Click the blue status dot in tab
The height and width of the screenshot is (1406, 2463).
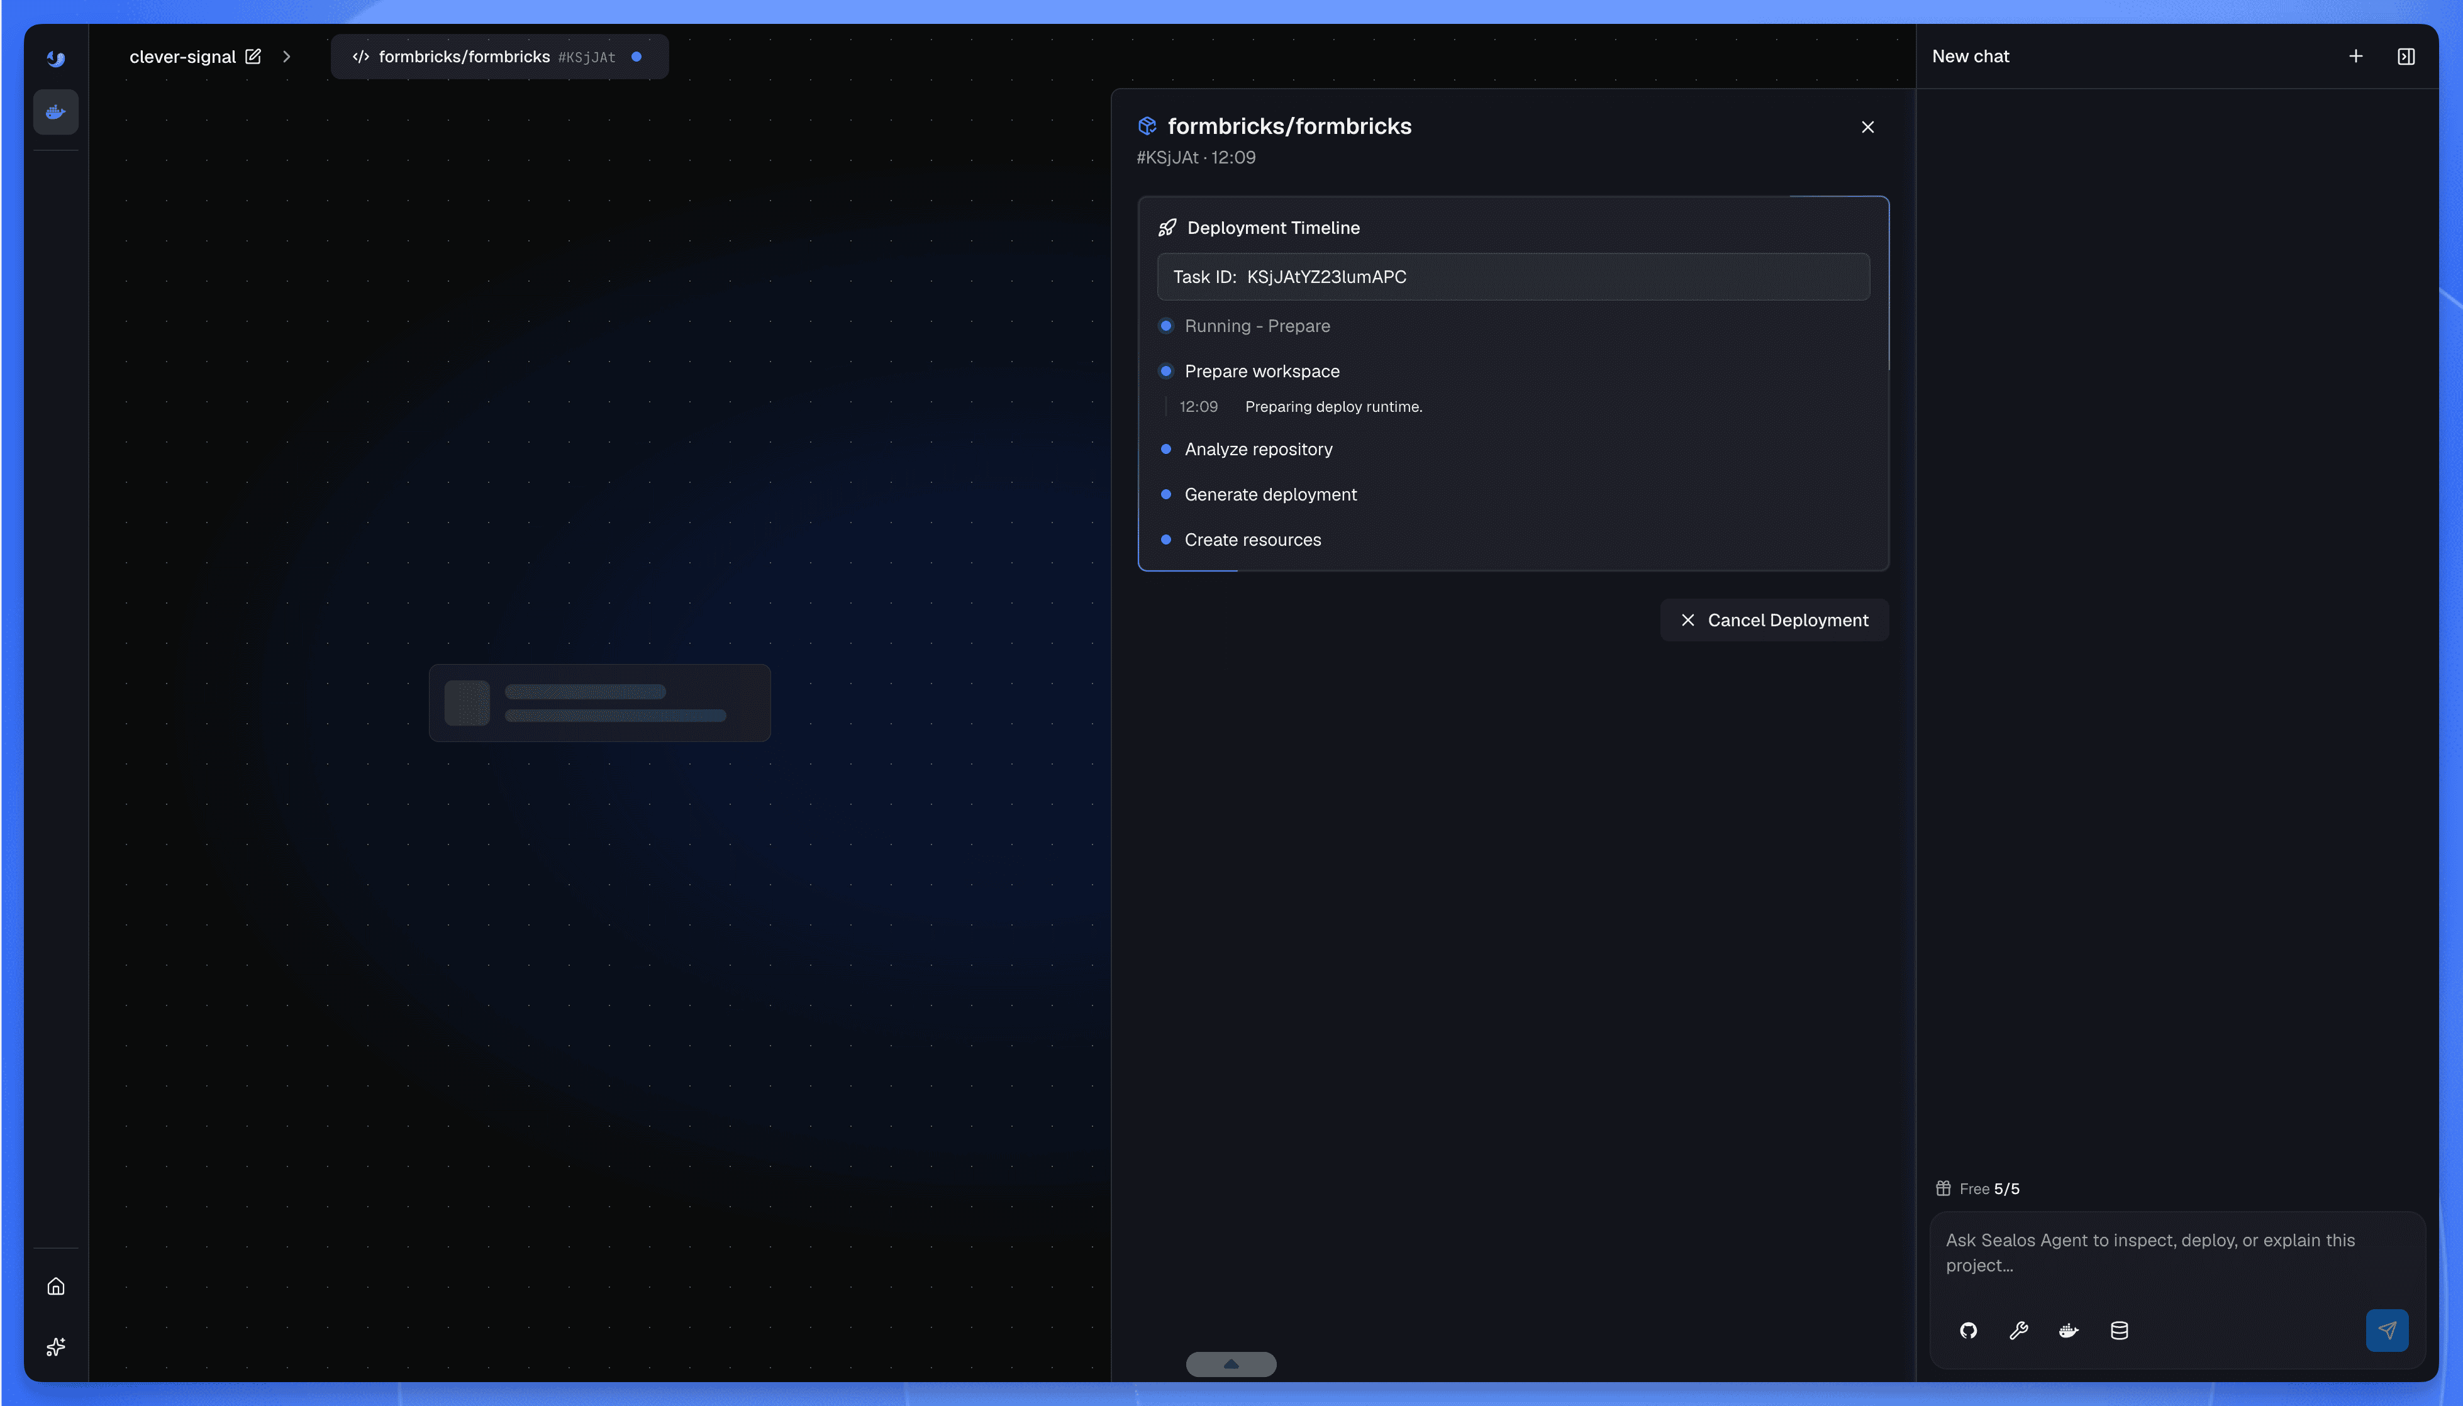click(637, 57)
